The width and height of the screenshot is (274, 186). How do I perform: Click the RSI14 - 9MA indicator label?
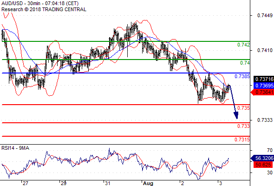[15, 148]
